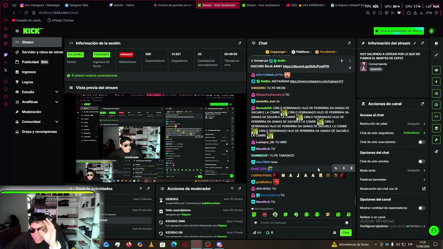This screenshot has height=249, width=443.
Task: Unpin the pinned BotRix message
Action: (x=342, y=61)
